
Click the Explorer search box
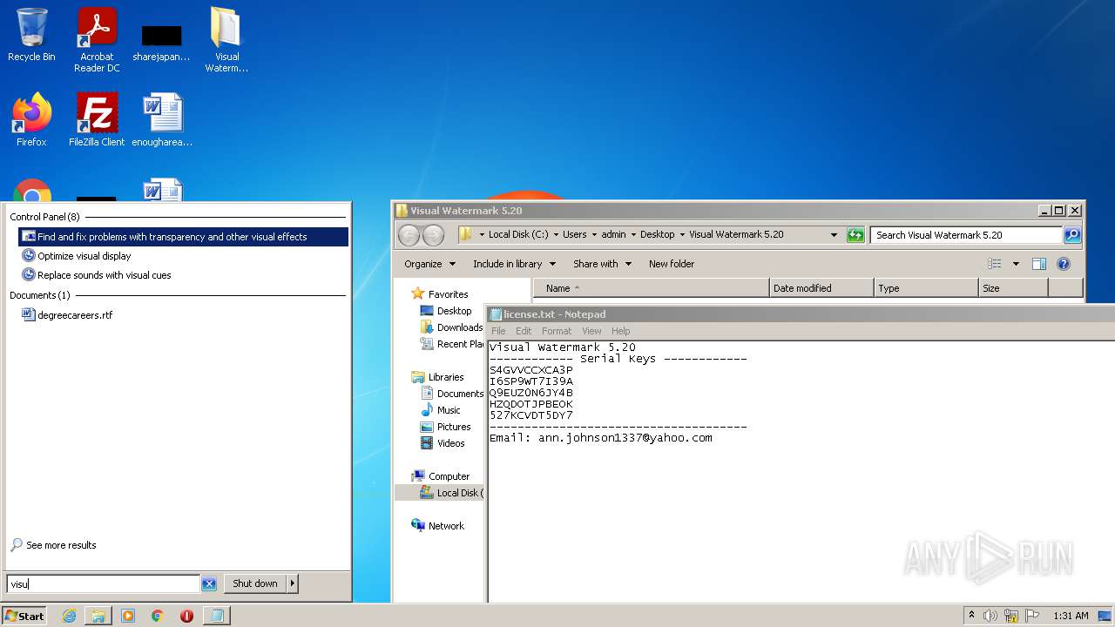(966, 235)
